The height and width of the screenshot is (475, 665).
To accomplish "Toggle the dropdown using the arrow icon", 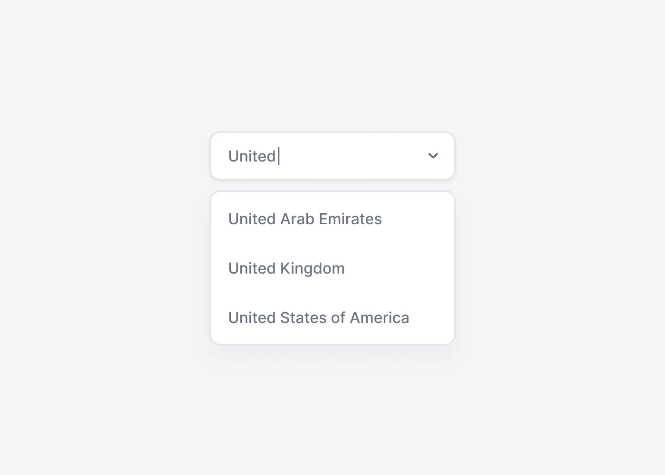I will point(433,156).
